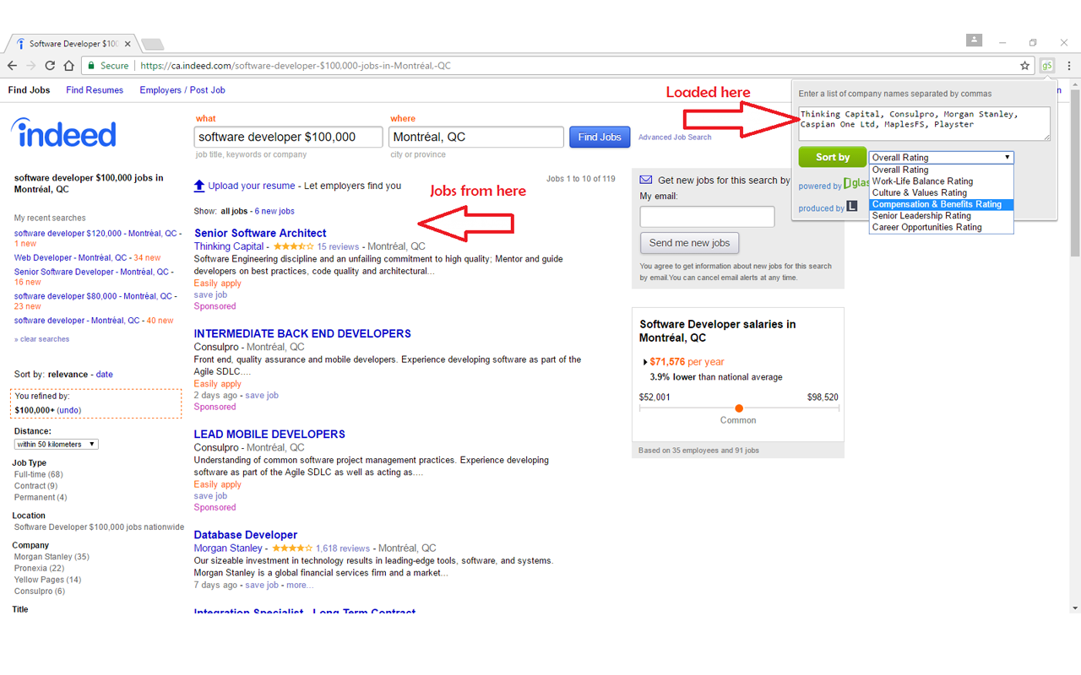1081x675 pixels.
Task: Open LEAD MOBILE DEVELOPERS job listing
Action: pos(269,434)
